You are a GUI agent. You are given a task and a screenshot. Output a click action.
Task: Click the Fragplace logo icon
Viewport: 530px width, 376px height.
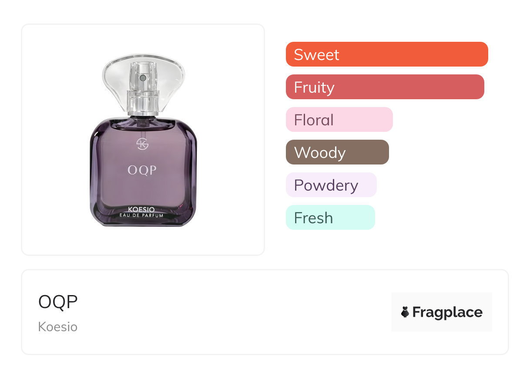pos(405,312)
